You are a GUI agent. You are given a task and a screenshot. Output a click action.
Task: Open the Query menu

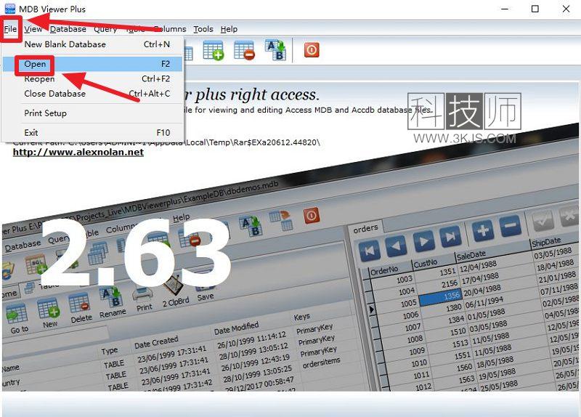click(105, 29)
